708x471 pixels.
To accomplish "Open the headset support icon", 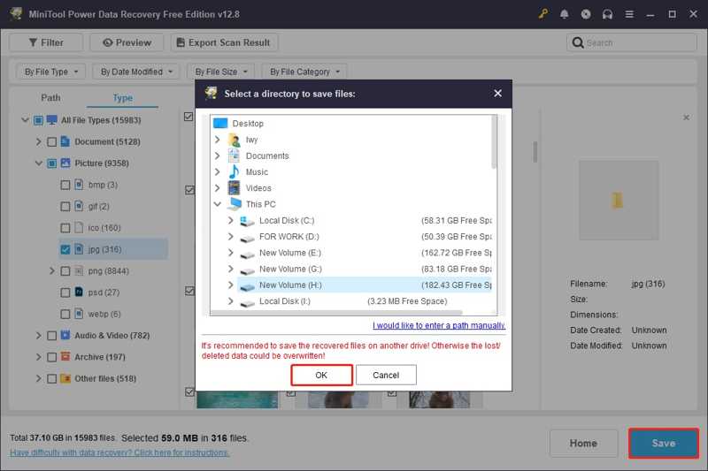I will coord(607,14).
